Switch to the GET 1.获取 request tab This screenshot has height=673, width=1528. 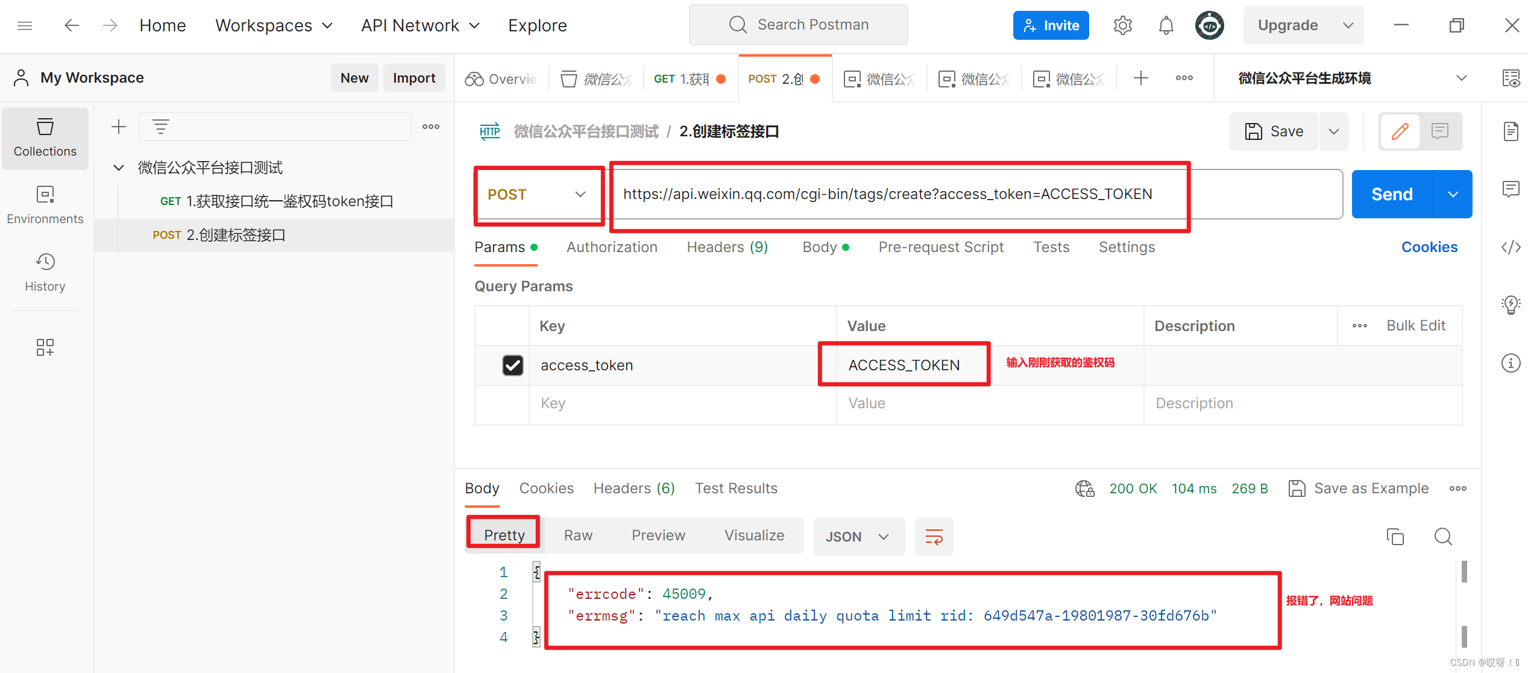click(690, 78)
